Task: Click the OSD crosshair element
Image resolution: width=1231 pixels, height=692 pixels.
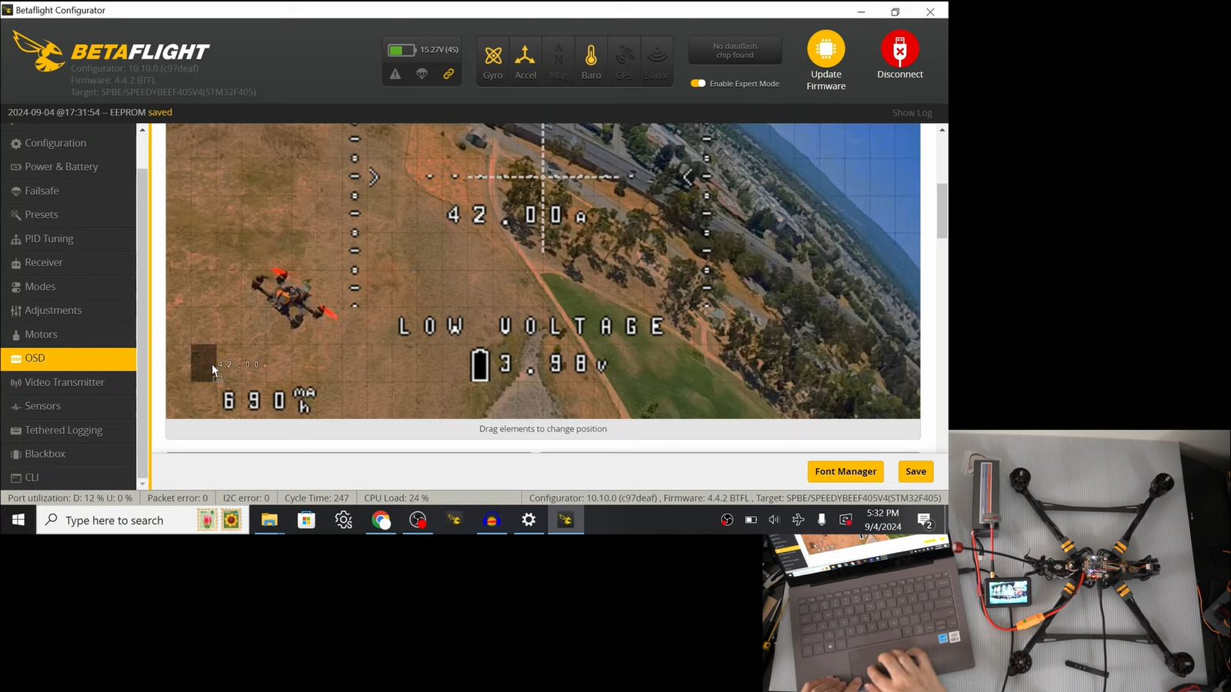Action: (x=543, y=176)
